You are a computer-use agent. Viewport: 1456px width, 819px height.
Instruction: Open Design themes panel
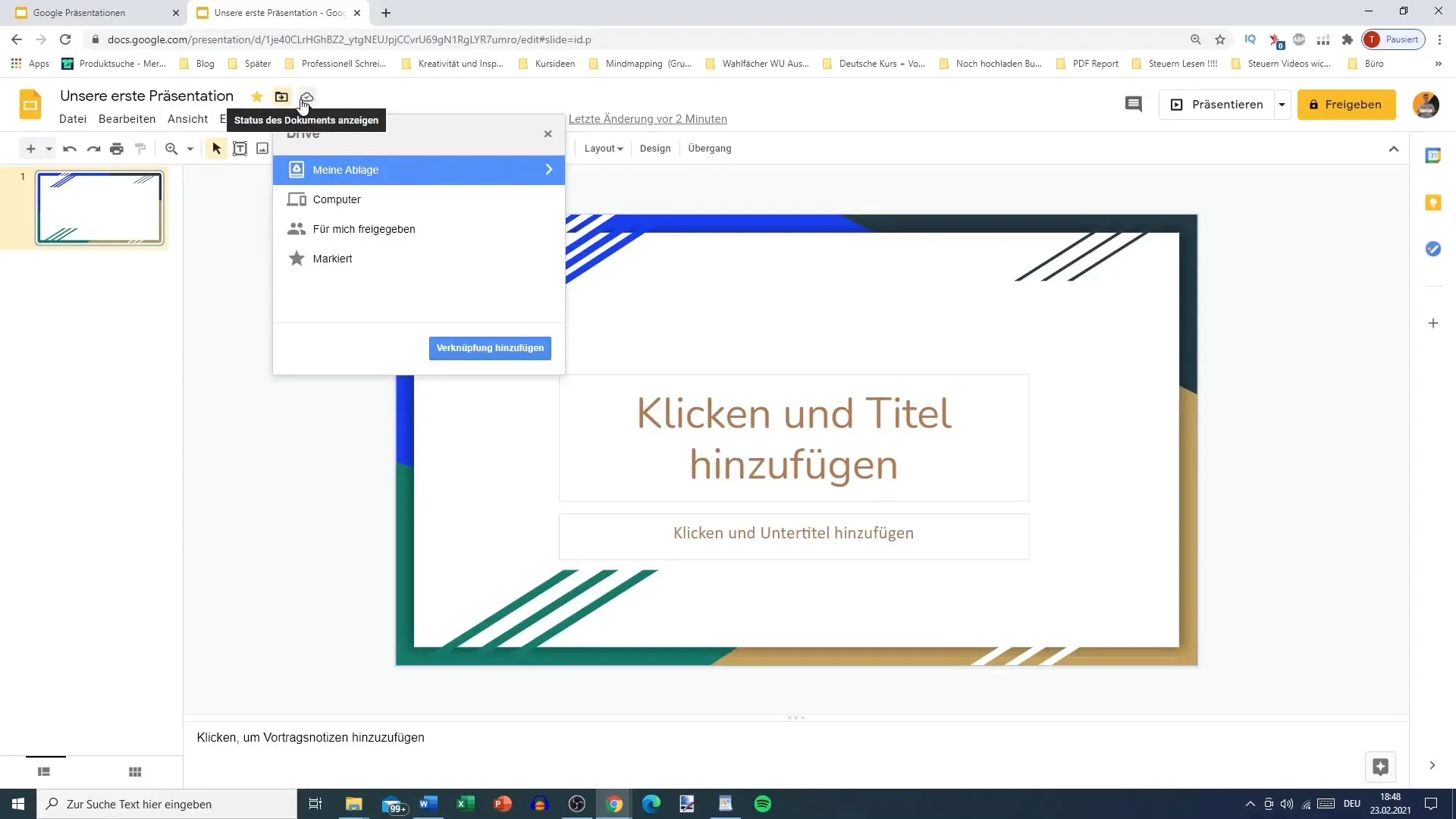(655, 149)
